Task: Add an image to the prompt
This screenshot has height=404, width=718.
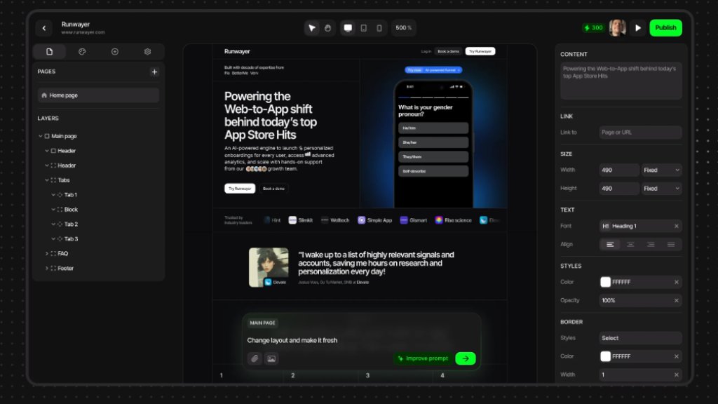Action: pyautogui.click(x=271, y=358)
